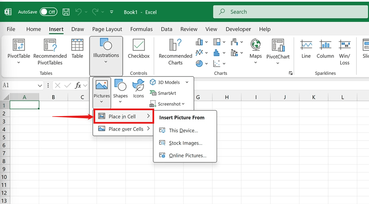This screenshot has width=369, height=204.
Task: Open the Name Box dropdown arrow
Action: pos(40,85)
